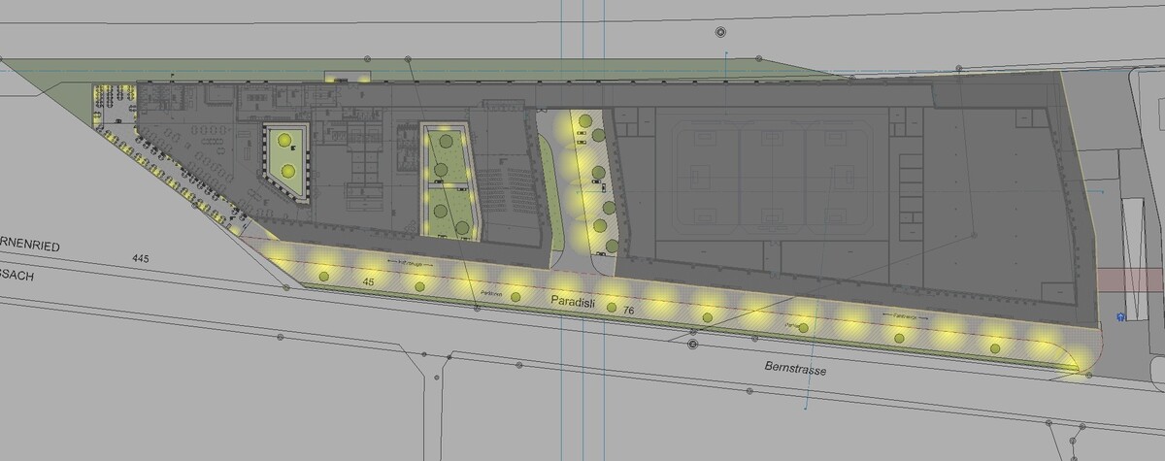Click the Bernstrasse street label
1165x461 pixels.
(x=789, y=370)
